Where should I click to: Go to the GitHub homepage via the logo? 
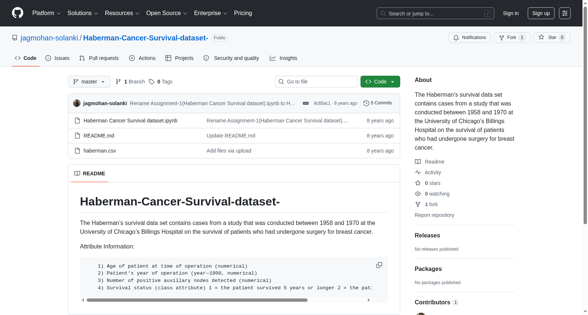point(18,13)
